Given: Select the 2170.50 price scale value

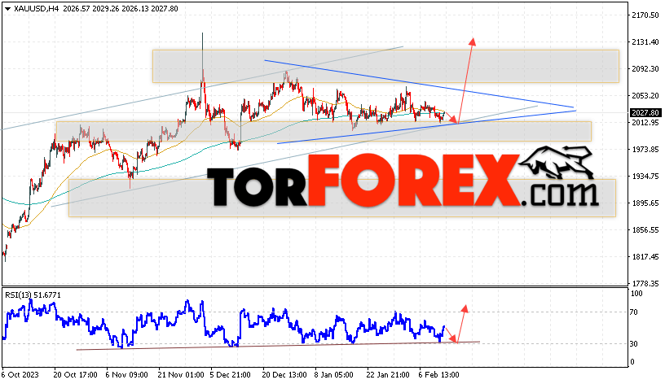Looking at the screenshot, I should (x=645, y=15).
